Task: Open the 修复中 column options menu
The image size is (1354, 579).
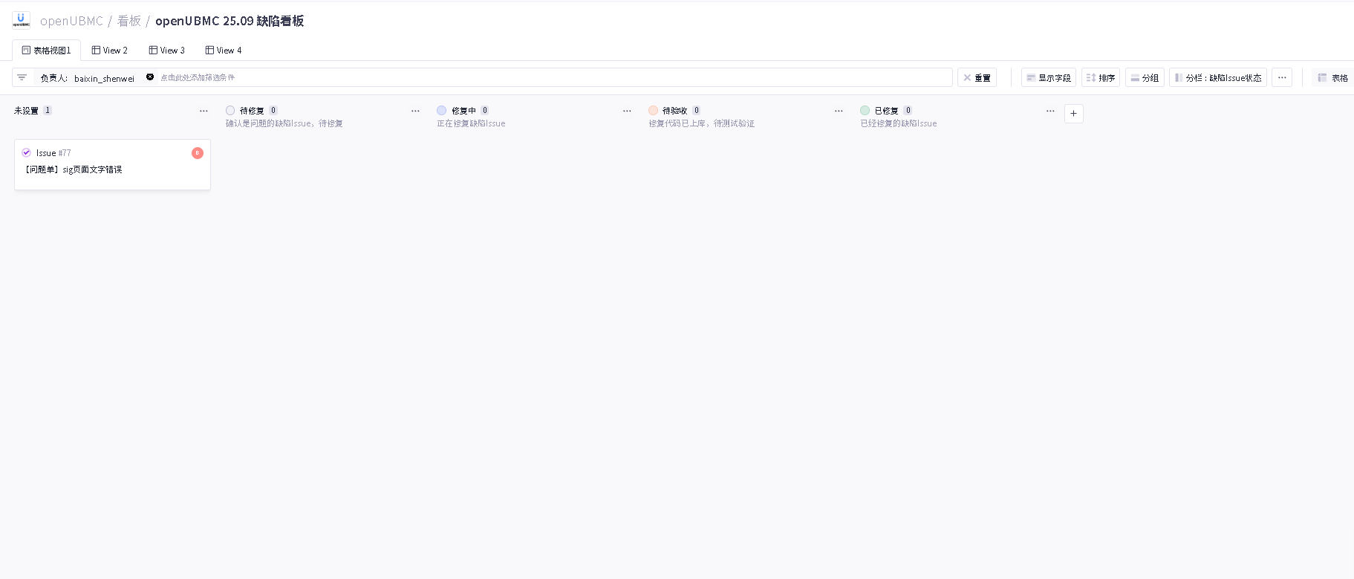Action: [627, 111]
